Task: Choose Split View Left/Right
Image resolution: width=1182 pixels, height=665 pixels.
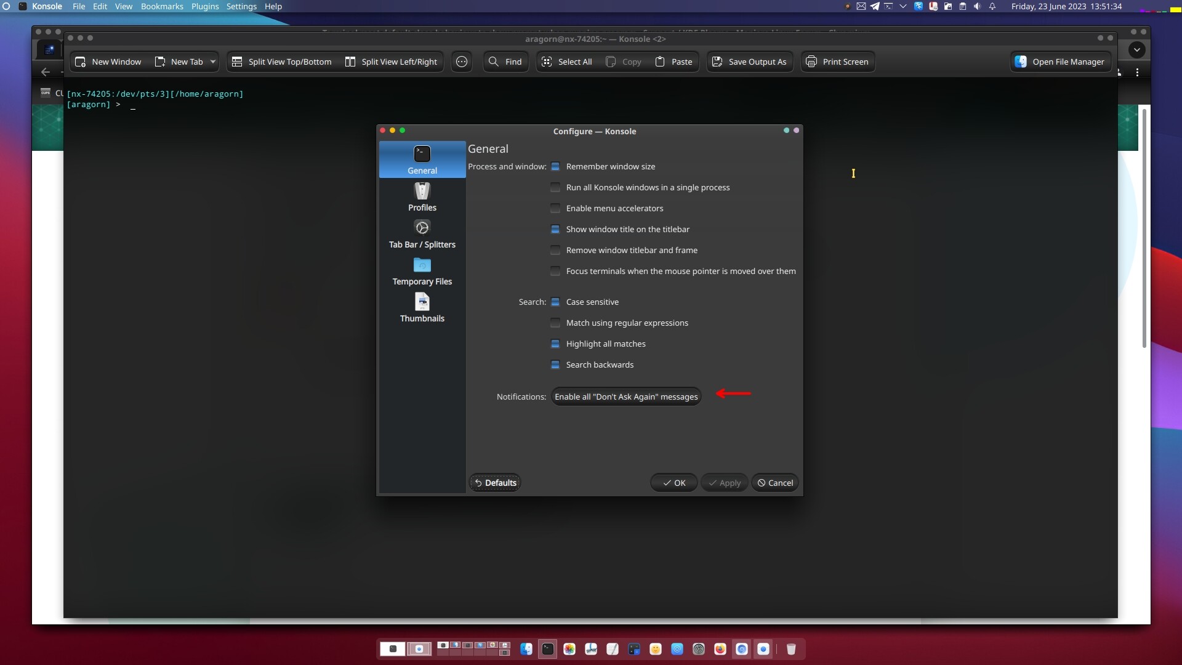Action: point(391,62)
